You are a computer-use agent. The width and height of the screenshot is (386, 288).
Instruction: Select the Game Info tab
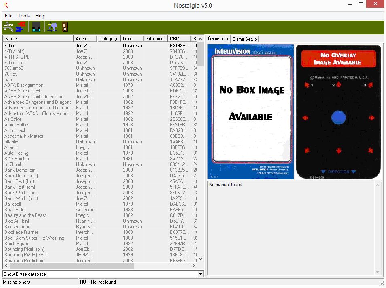tap(218, 38)
